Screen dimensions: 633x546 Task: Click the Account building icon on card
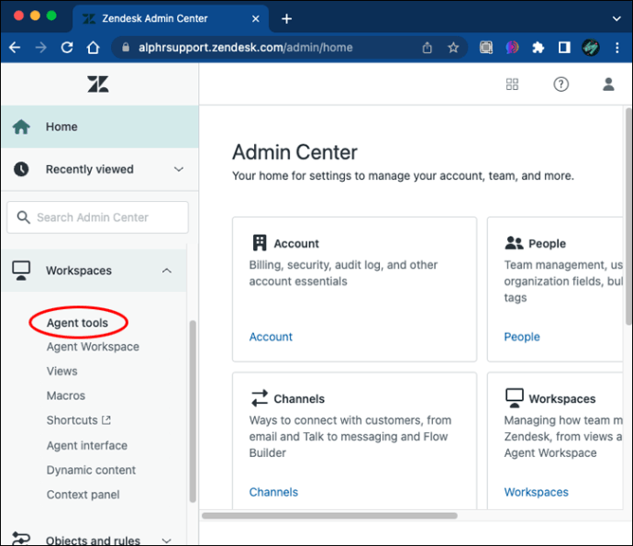pos(260,243)
